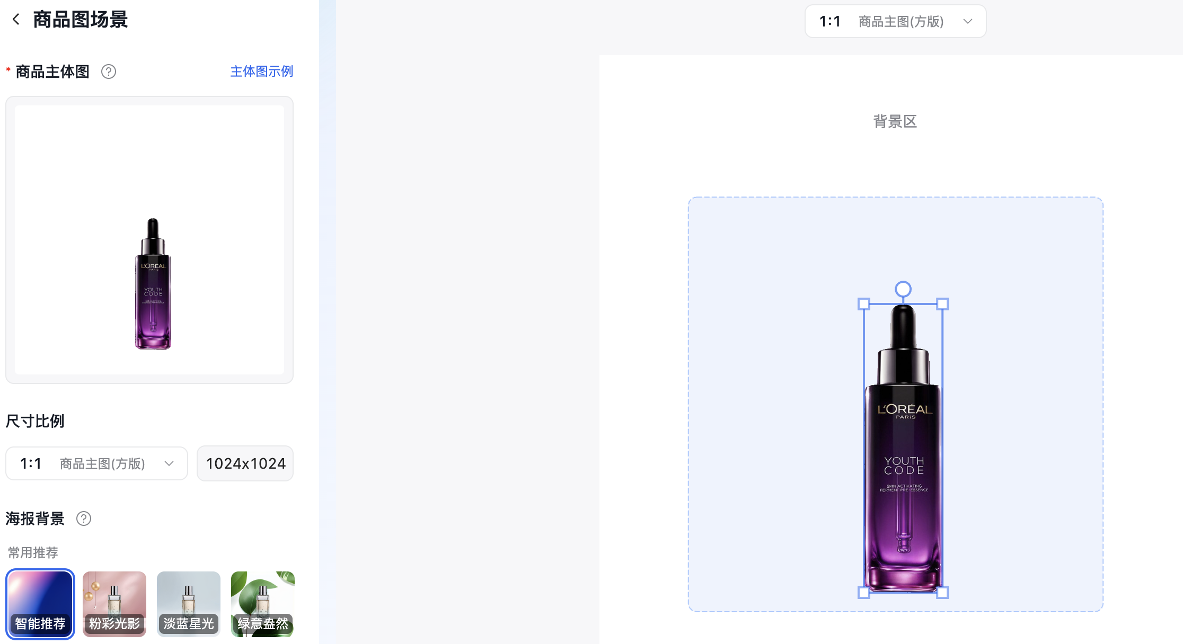Click the rotation handle above the bottle
The width and height of the screenshot is (1183, 644).
click(903, 289)
